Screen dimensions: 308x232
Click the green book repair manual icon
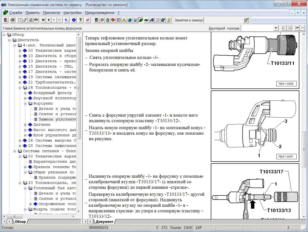coord(141,20)
